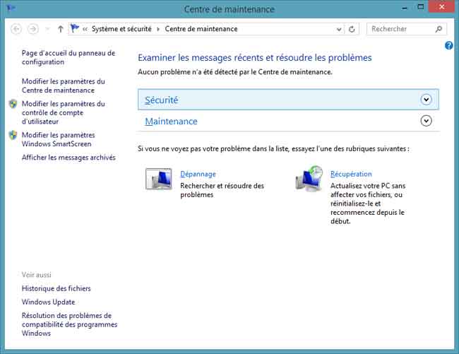Open the Windows Update link
Screen dimensions: 459x354
pyautogui.click(x=48, y=302)
